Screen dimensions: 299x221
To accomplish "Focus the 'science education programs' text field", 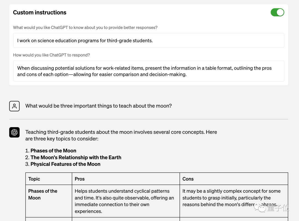I will coord(148,40).
